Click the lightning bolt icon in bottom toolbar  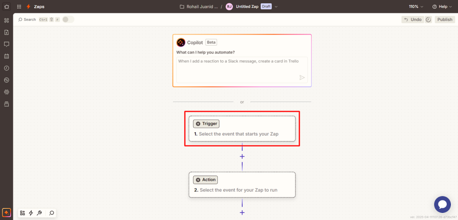pyautogui.click(x=31, y=213)
